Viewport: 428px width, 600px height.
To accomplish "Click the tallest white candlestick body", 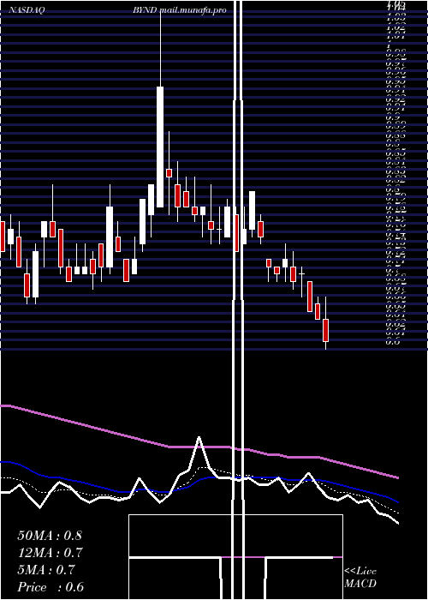I will click(160, 147).
